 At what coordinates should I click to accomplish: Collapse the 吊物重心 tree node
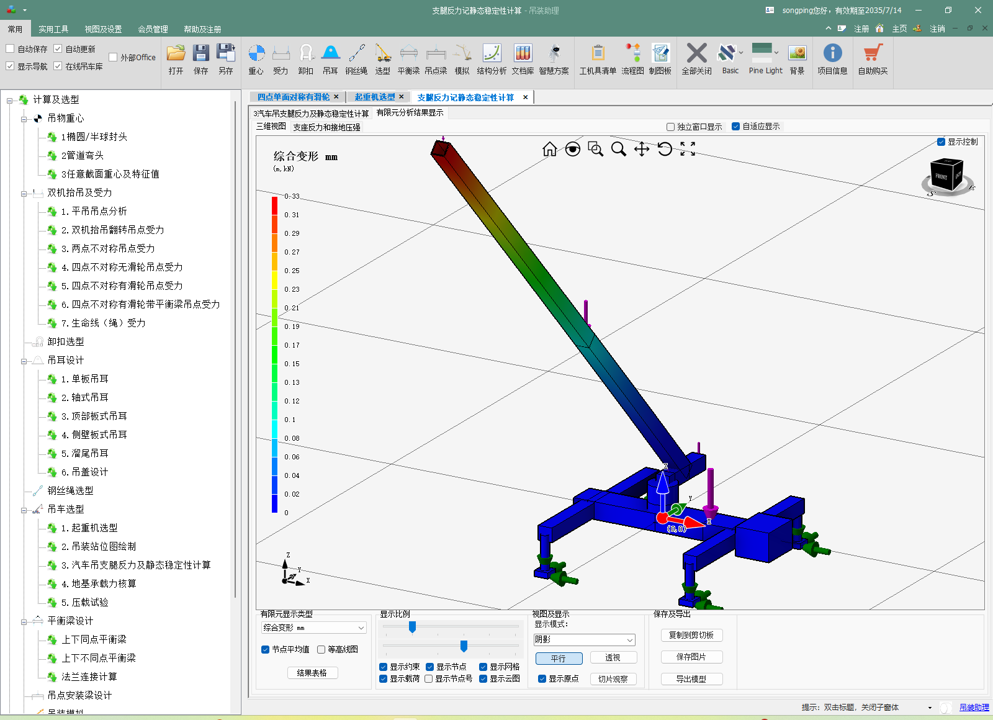point(24,119)
